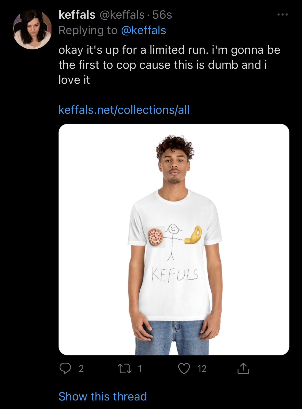Viewport: 302px width, 409px height.
Task: Tap the retweet count number 1
Action: click(x=140, y=369)
